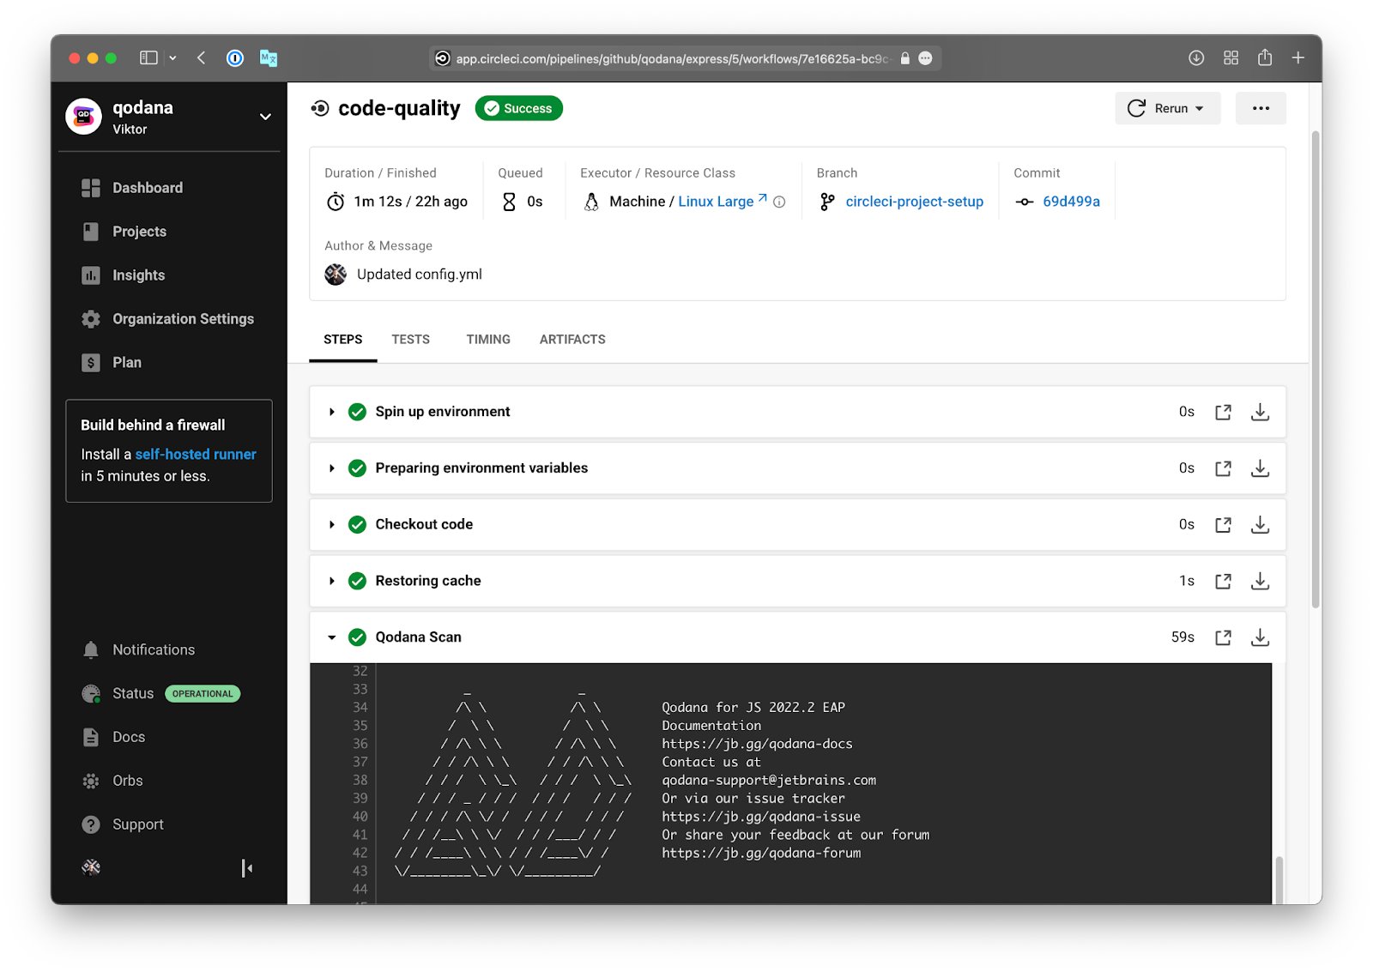Expand the Checkout code step

click(332, 524)
